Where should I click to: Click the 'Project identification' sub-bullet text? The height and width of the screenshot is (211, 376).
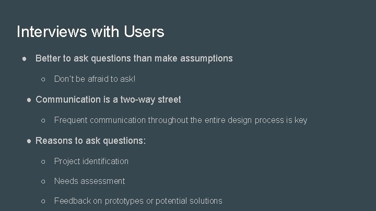pyautogui.click(x=91, y=161)
